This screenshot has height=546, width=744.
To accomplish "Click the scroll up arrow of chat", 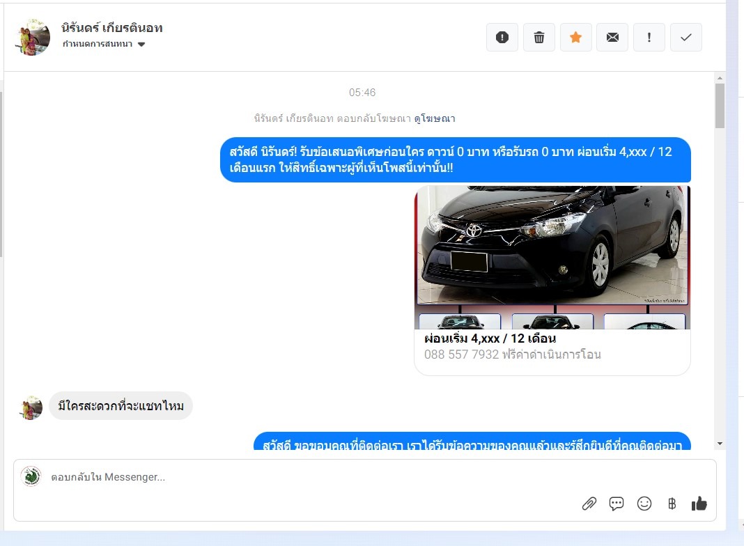I will (720, 77).
